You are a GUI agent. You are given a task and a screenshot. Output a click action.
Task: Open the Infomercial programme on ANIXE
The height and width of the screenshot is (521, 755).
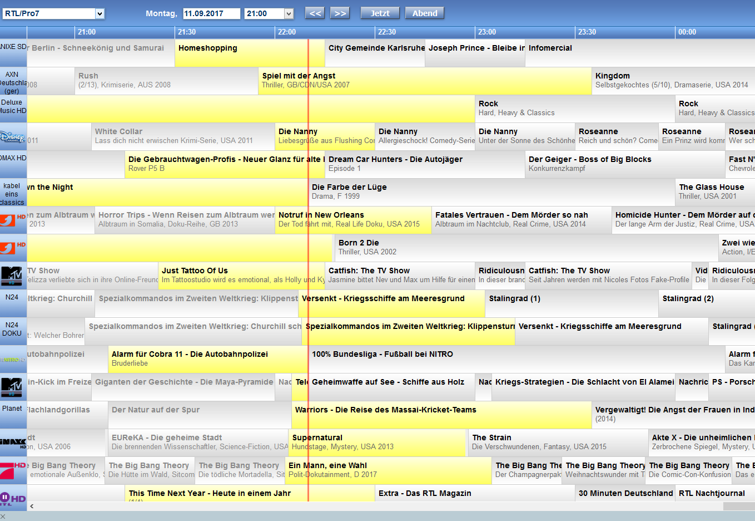point(640,53)
